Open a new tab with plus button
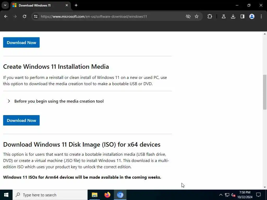Screen dimensions: 267x200 (76, 5)
